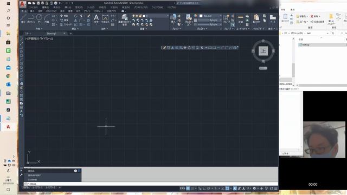The image size is (347, 195).
Task: Toggle the grid display in the status bar
Action: click(x=188, y=188)
